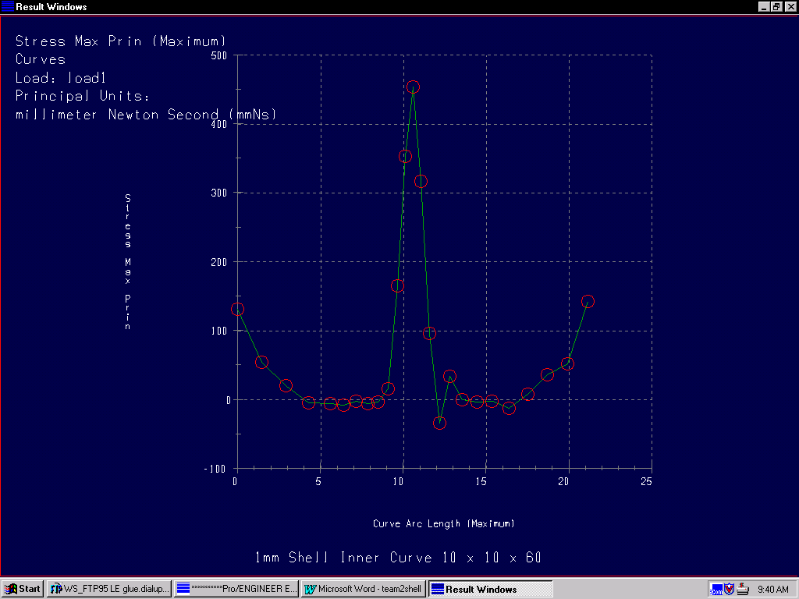Click the first data point at arc length 0
This screenshot has width=799, height=599.
click(x=237, y=310)
